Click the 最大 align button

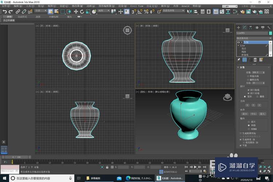(x=262, y=114)
